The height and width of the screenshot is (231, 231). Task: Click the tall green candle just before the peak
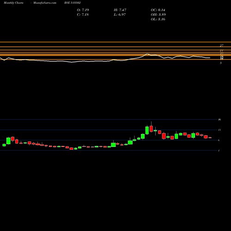point(147,130)
